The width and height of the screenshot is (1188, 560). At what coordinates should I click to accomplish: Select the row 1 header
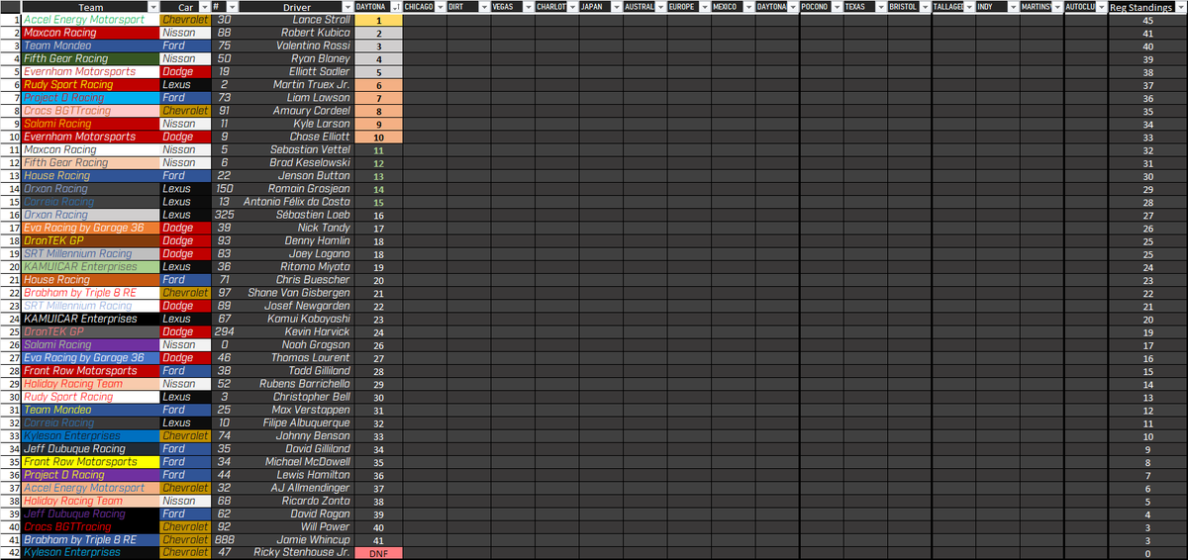(10, 20)
